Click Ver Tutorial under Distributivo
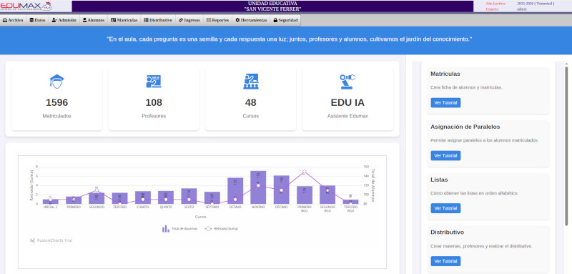The width and height of the screenshot is (572, 274). coord(445,261)
